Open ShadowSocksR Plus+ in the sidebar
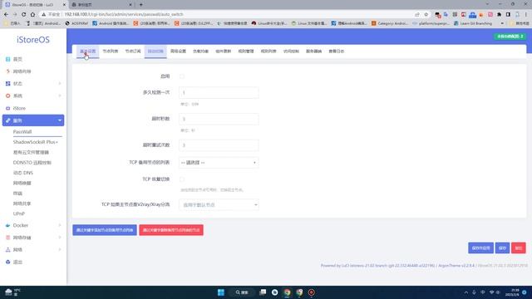Screen dimensions: 532x299 point(35,142)
